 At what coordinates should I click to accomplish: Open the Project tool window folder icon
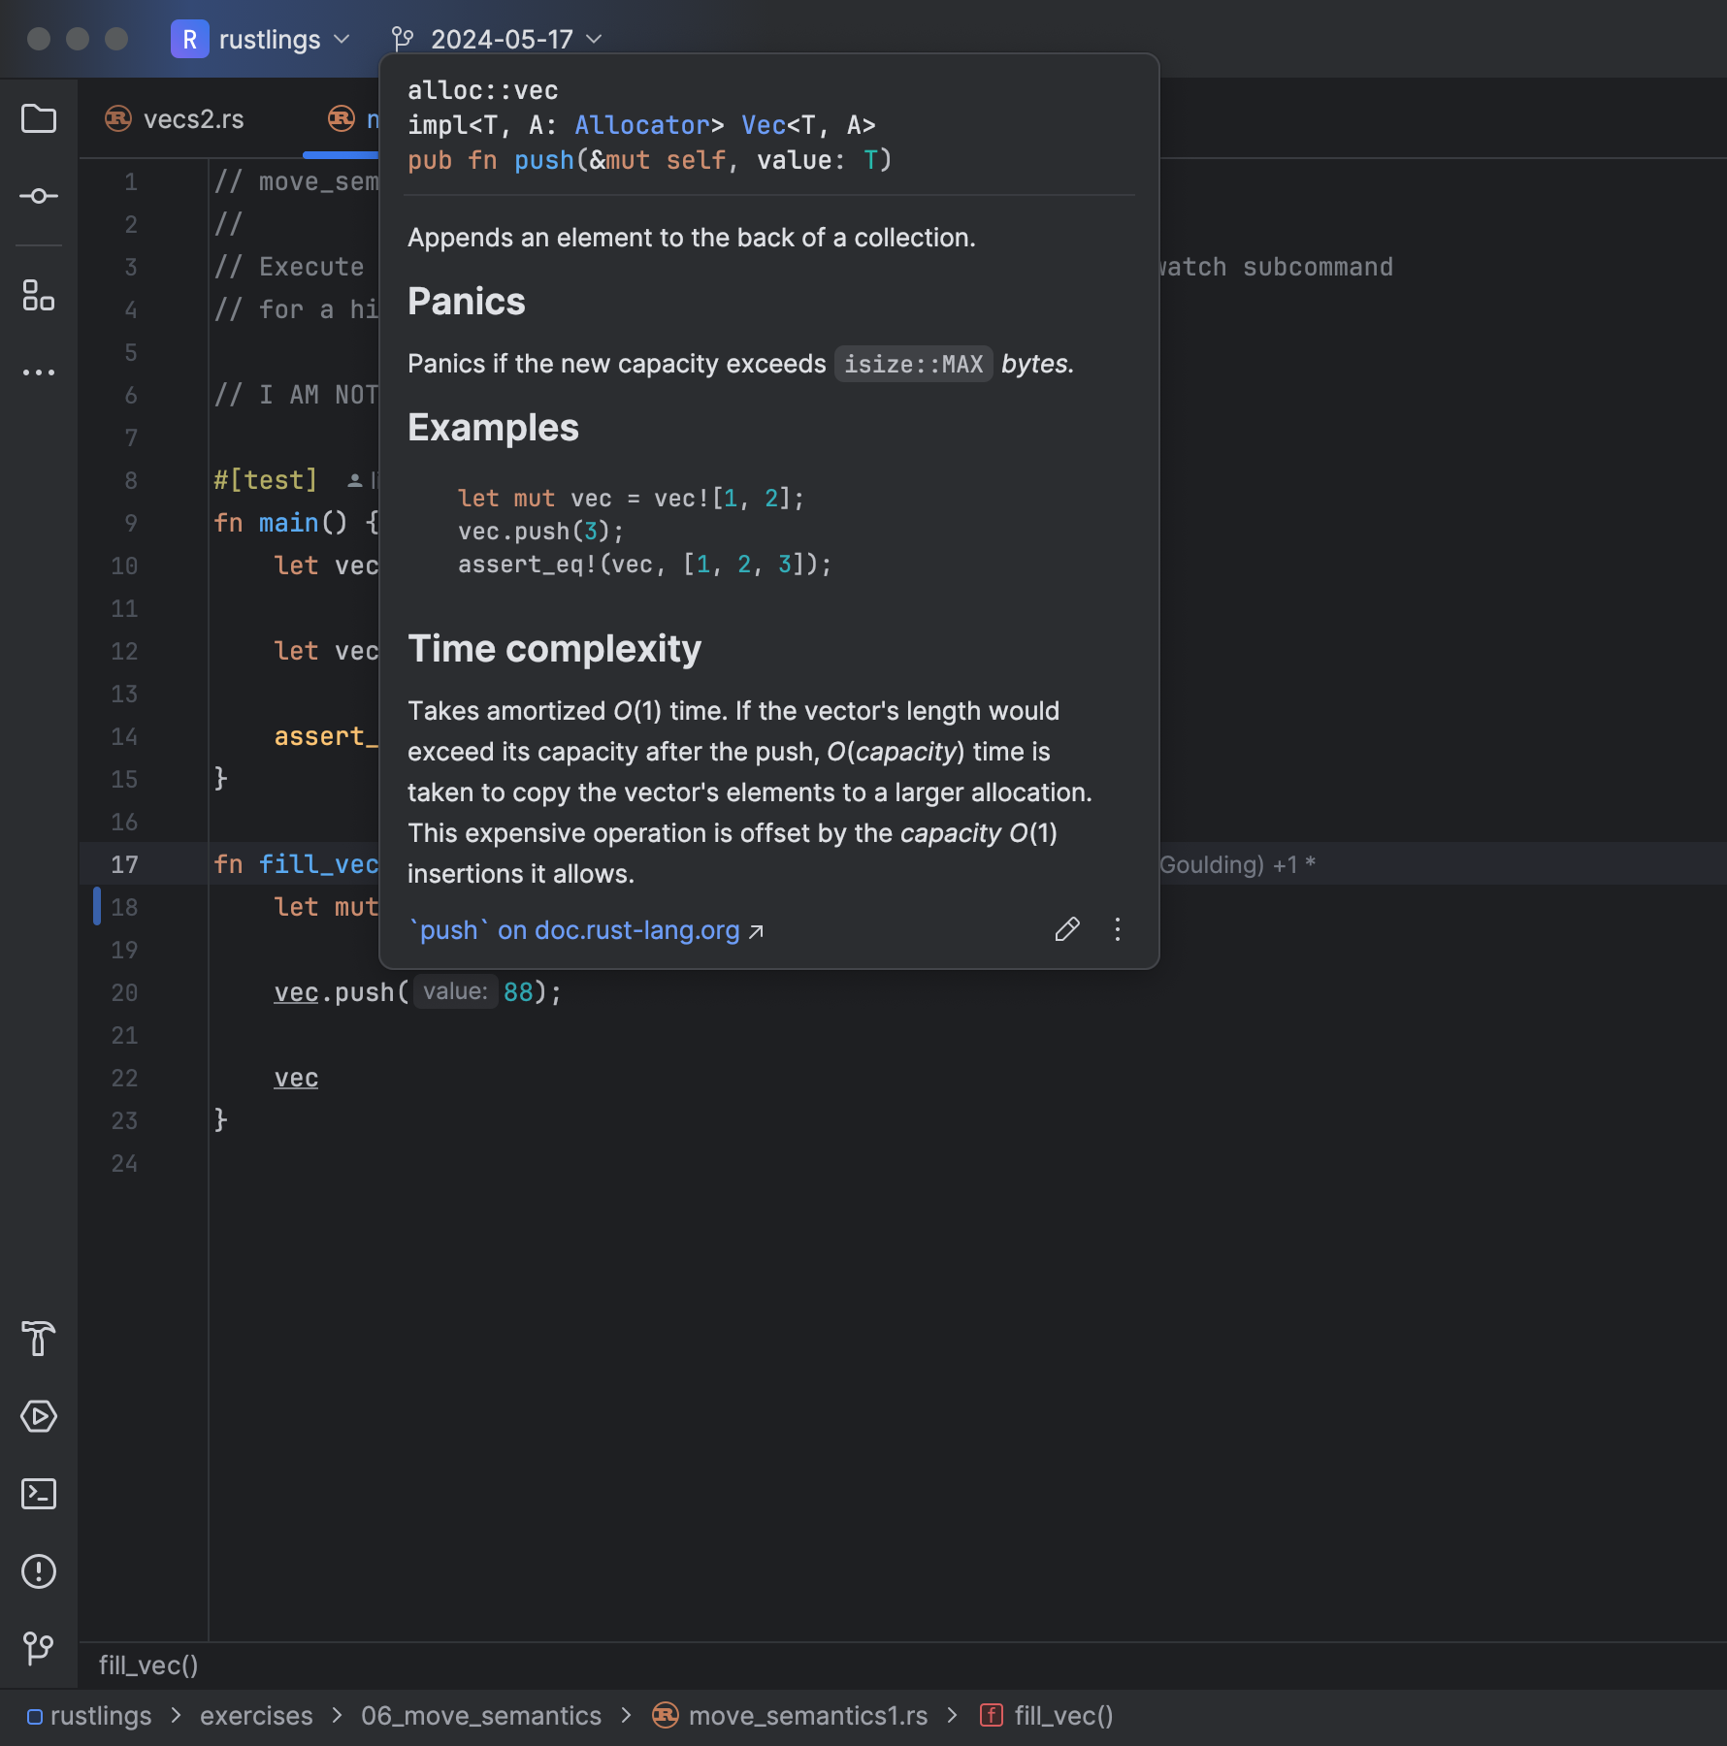click(x=39, y=118)
